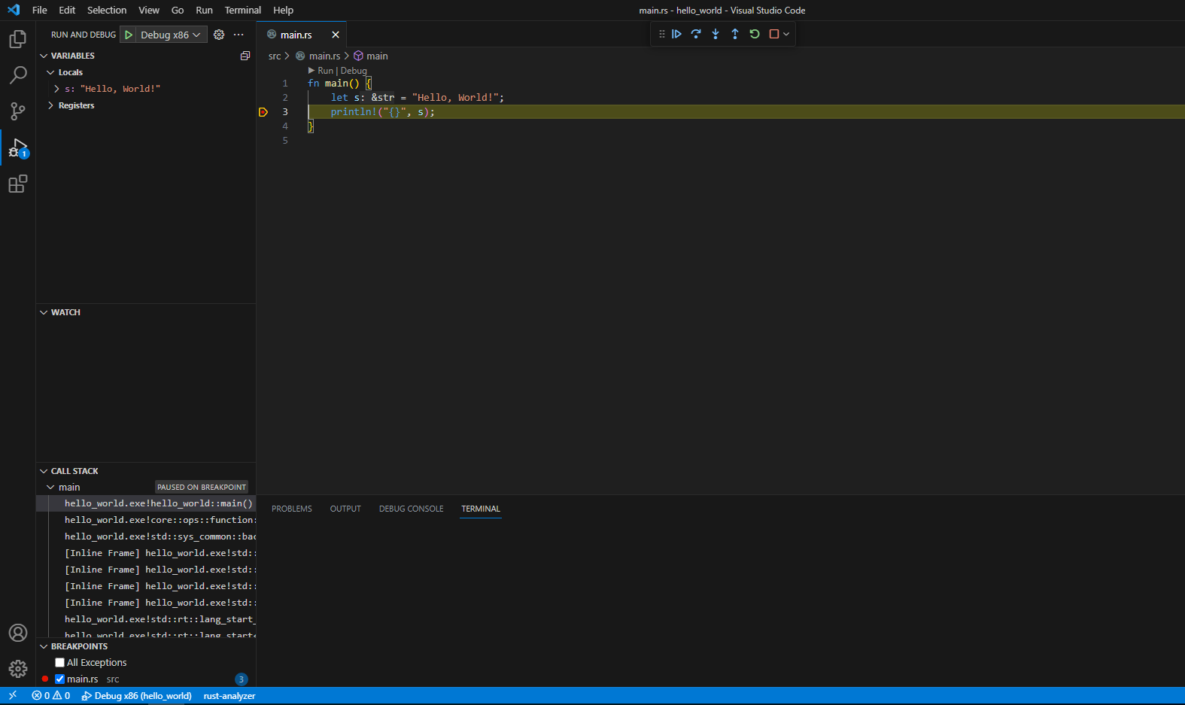The width and height of the screenshot is (1185, 705).
Task: Click the Step Out debug arrow
Action: 735,34
